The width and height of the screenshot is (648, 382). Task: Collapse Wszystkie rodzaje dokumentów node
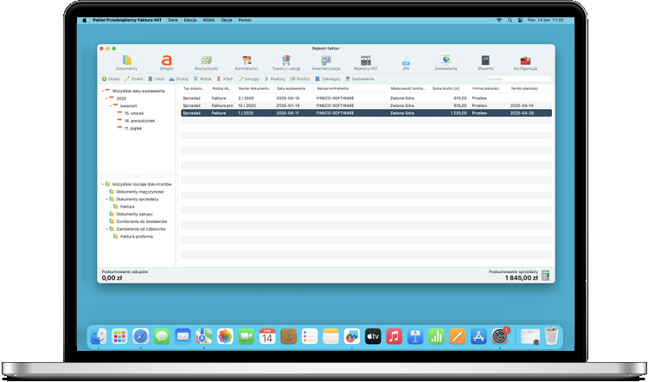(x=103, y=184)
